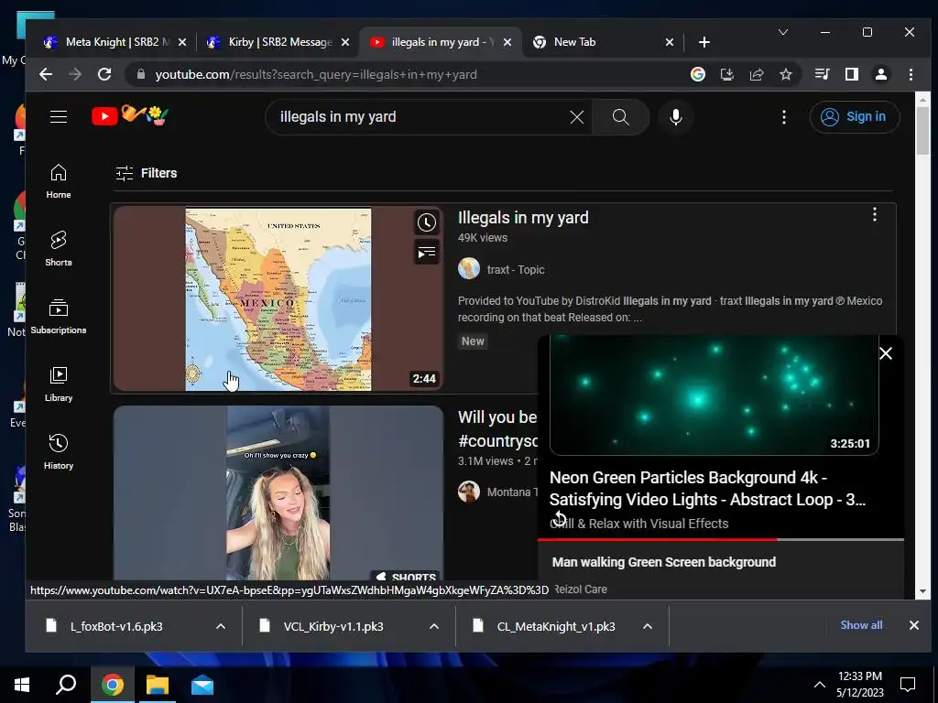Add Illegals in my yard to Watch later
938x703 pixels.
coord(427,223)
